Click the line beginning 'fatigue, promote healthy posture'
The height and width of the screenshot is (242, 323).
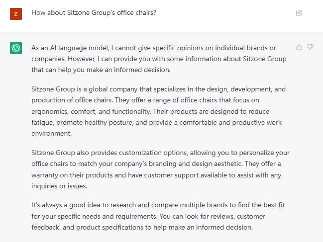(156, 123)
